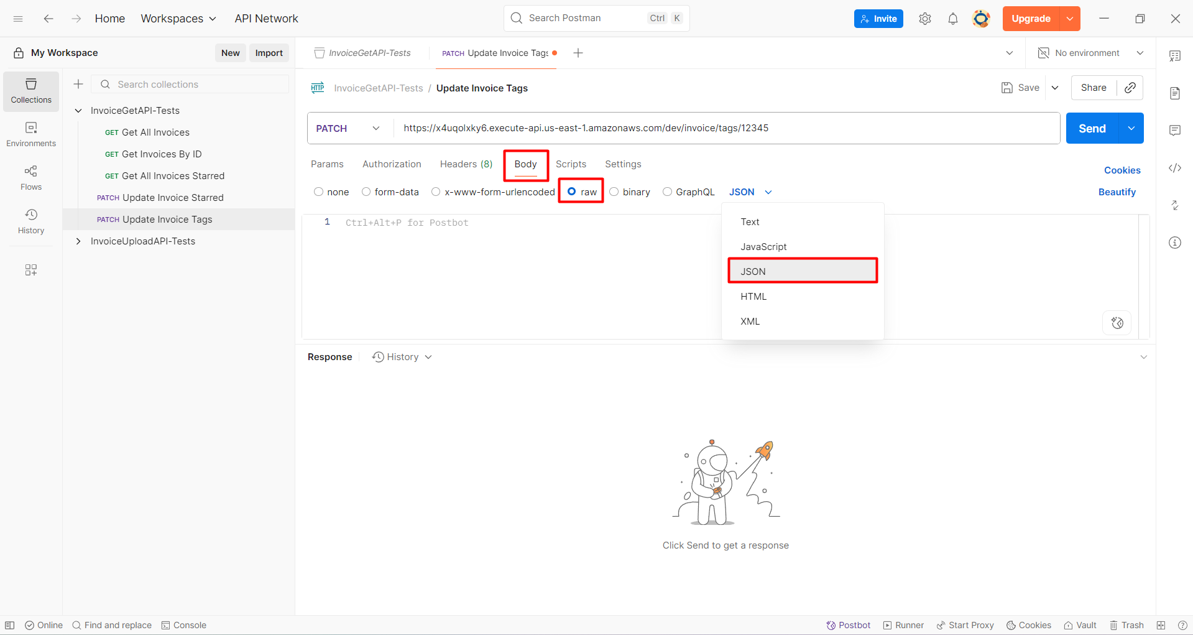
Task: Open the Flows panel
Action: (30, 177)
